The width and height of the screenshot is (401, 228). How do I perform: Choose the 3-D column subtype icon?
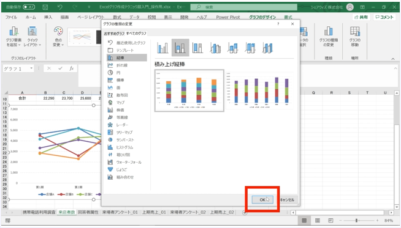[x=267, y=48]
